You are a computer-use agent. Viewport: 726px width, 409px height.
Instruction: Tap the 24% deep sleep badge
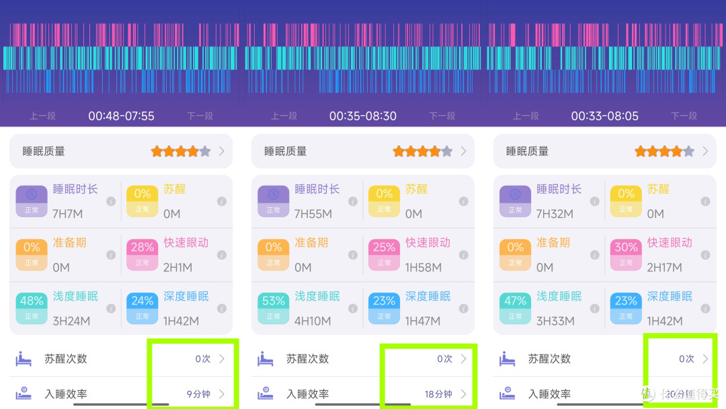tap(142, 309)
